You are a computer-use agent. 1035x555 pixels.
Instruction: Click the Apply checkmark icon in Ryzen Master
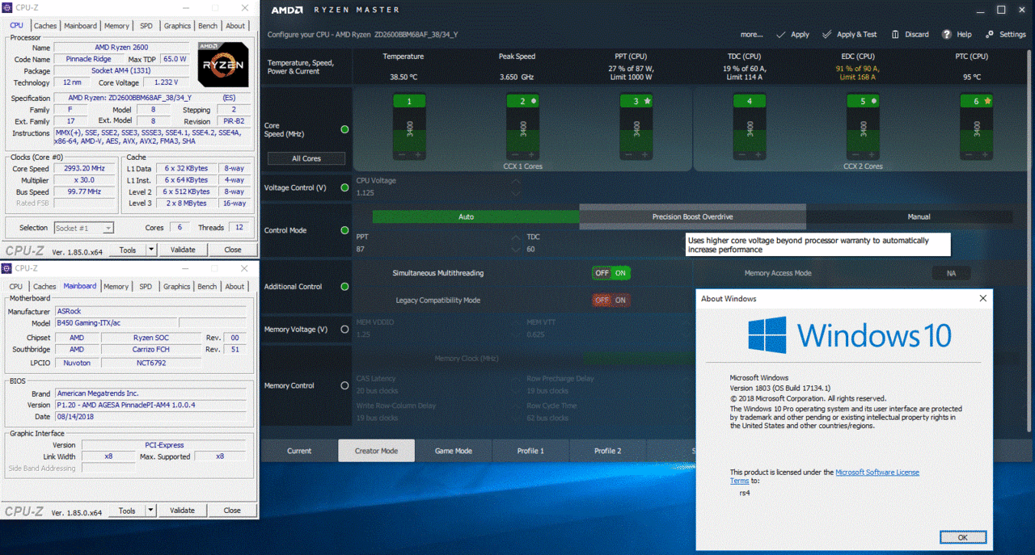click(780, 35)
